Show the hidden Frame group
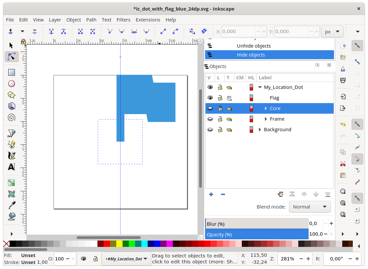The height and width of the screenshot is (269, 368). pos(210,119)
